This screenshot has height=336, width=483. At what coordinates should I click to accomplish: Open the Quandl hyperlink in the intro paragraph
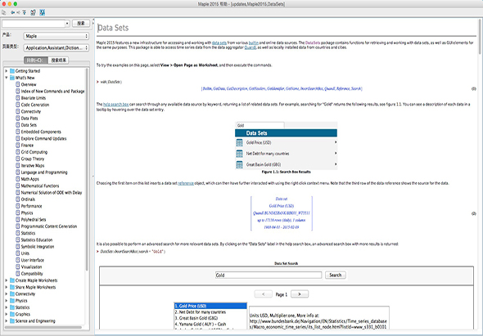251,47
